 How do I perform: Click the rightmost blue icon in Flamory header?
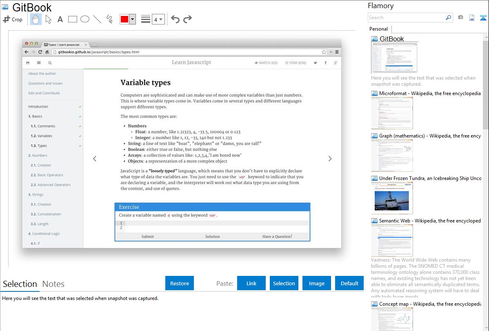click(483, 18)
